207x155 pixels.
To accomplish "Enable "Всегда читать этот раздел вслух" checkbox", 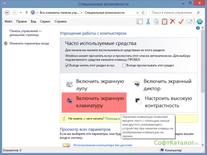I will pyautogui.click(x=67, y=65).
